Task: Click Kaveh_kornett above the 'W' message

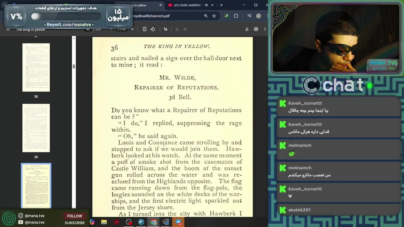Action: coord(305,189)
